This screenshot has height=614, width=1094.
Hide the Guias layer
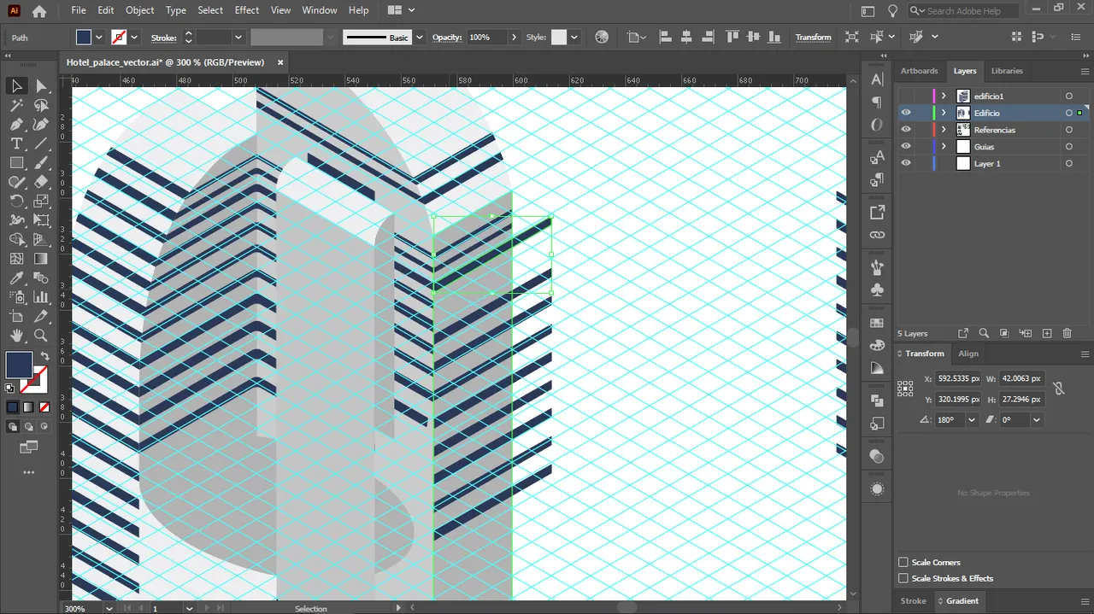click(x=906, y=147)
